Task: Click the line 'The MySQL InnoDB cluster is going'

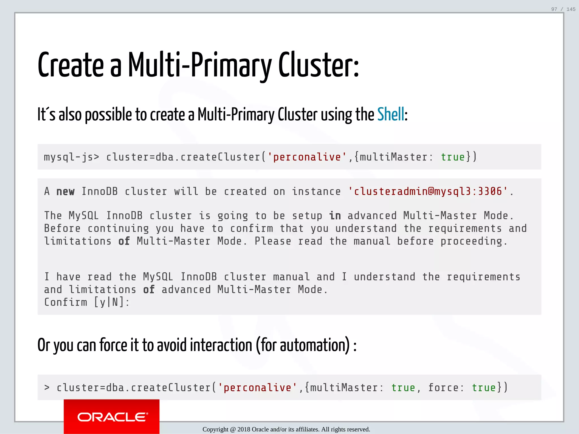Action: pos(279,216)
